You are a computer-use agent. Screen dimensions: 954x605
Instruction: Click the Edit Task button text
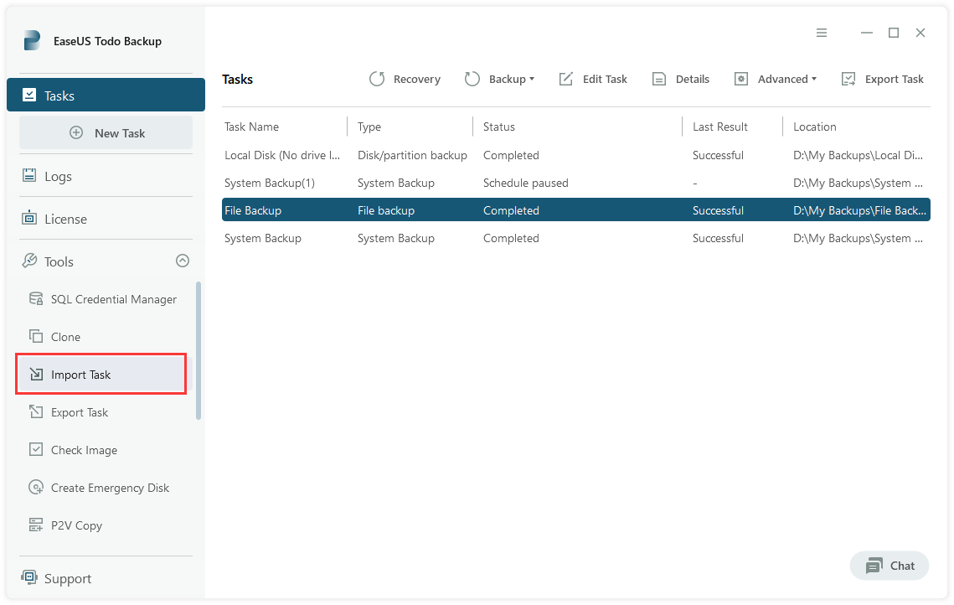click(605, 79)
